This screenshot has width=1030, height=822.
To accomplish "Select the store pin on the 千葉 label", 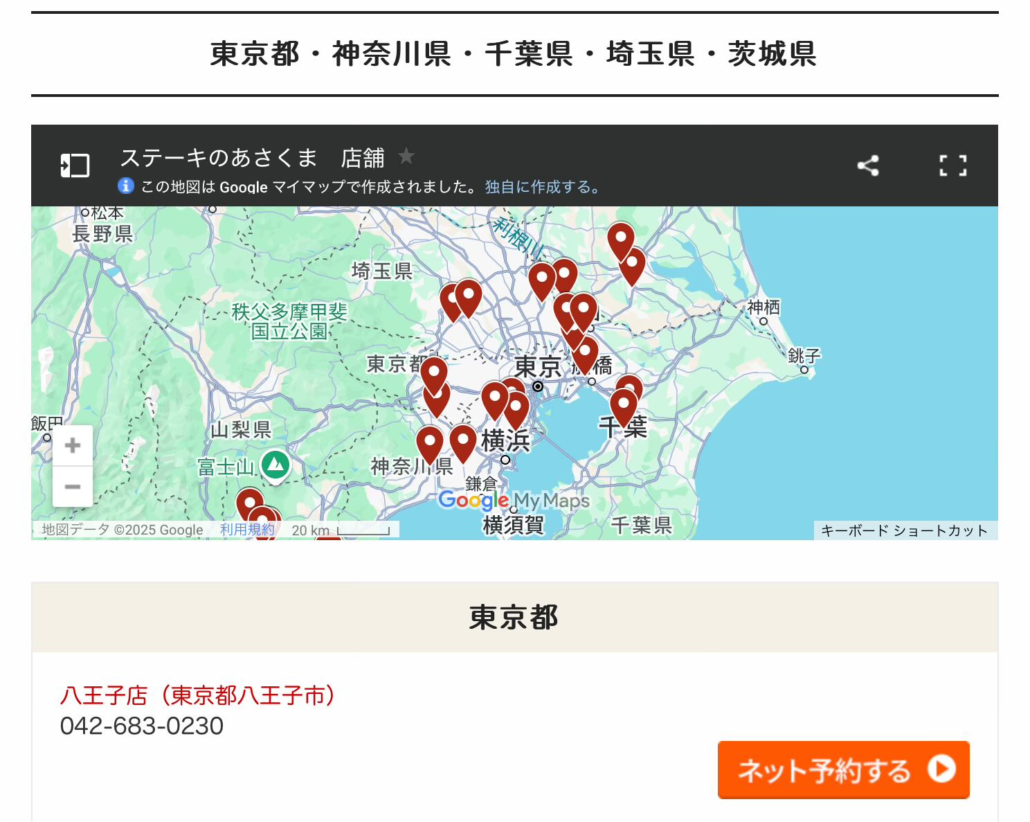I will (623, 406).
